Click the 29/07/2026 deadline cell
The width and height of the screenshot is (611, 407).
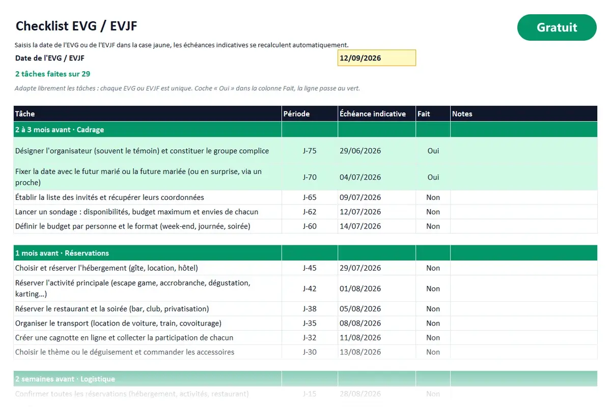377,268
